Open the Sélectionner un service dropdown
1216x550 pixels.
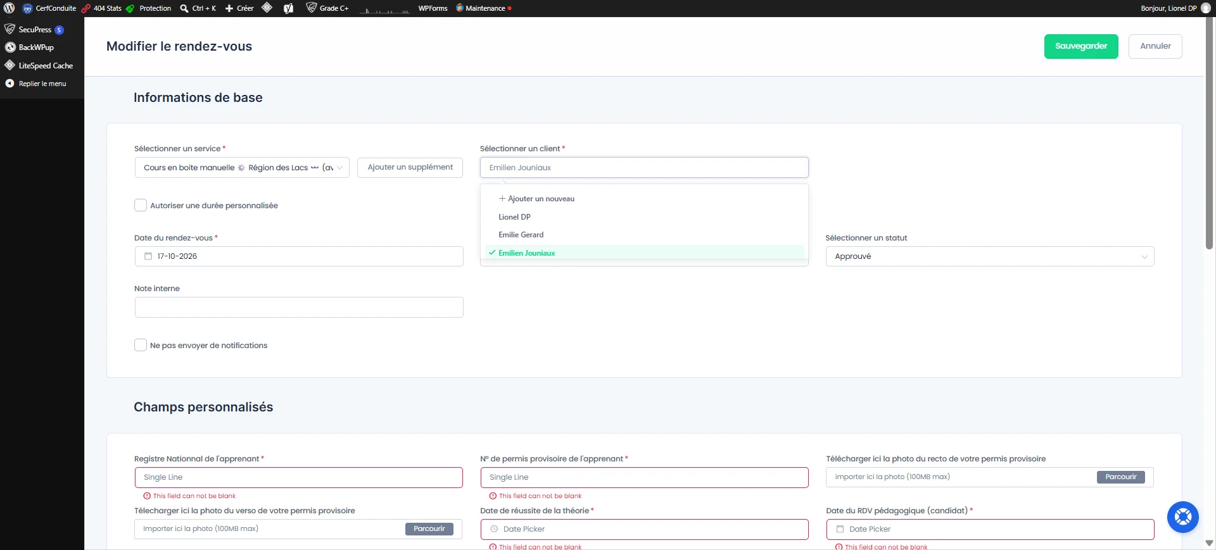click(242, 168)
